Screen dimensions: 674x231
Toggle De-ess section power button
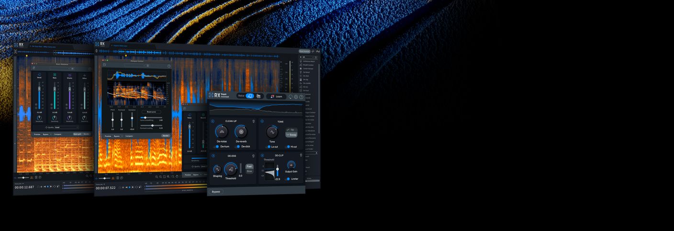pyautogui.click(x=213, y=155)
